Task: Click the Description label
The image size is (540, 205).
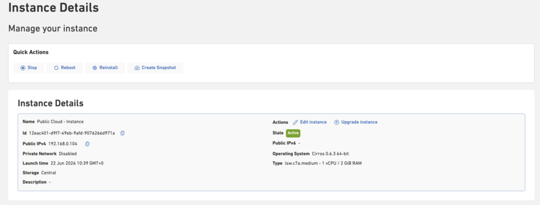Action: pyautogui.click(x=34, y=182)
